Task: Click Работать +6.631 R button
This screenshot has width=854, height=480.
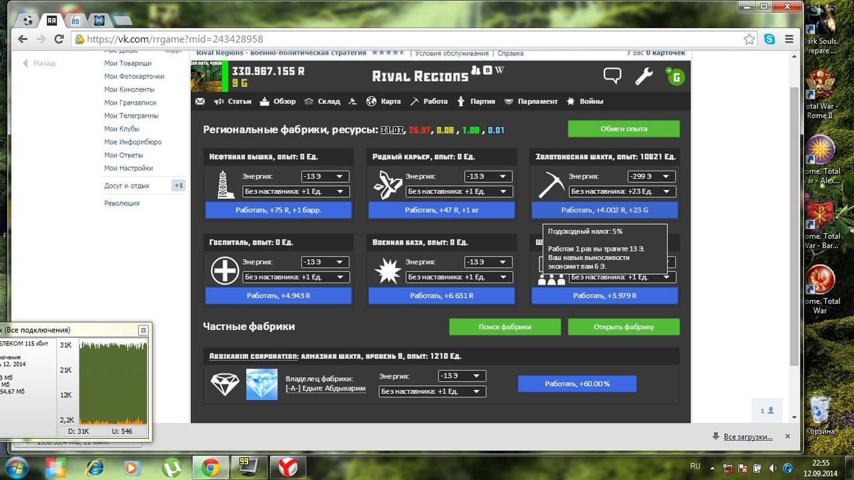Action: point(442,296)
